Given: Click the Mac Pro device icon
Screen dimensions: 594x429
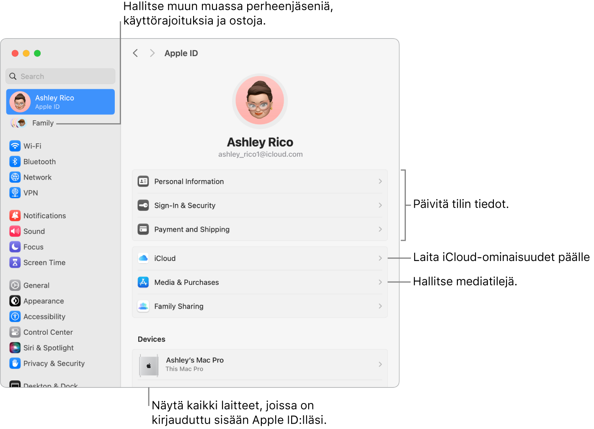Looking at the screenshot, I should 149,365.
